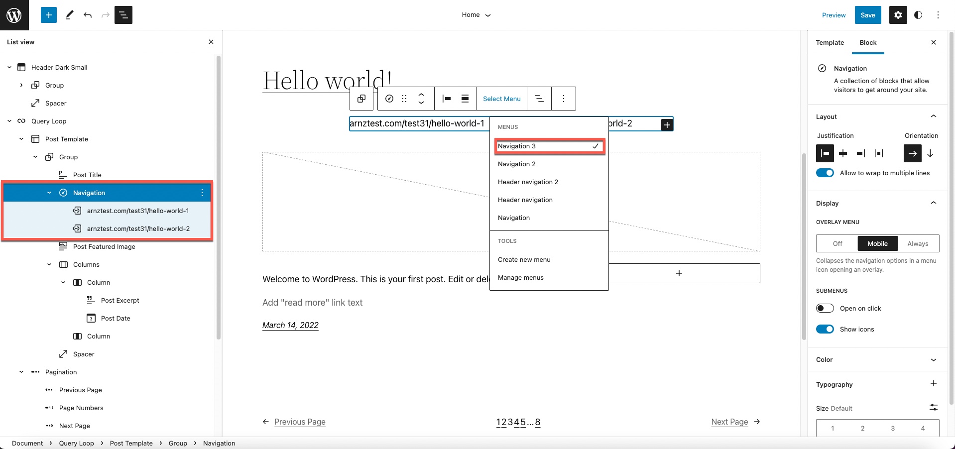The height and width of the screenshot is (449, 955).
Task: Click the Next Page link
Action: point(729,422)
